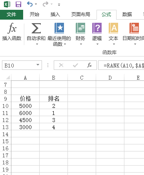Click the 排名 header cell
This screenshot has width=144, height=175.
click(54, 98)
